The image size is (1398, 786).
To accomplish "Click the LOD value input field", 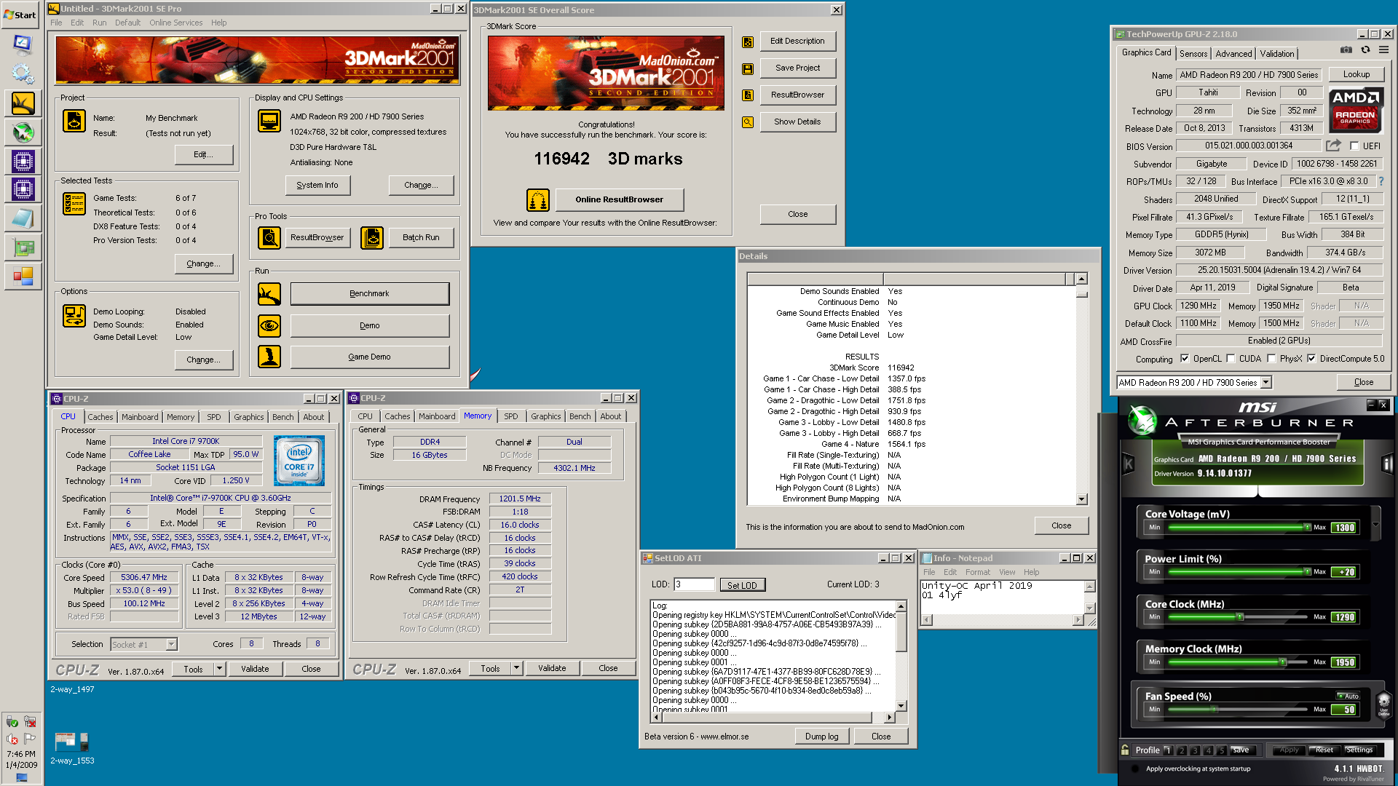I will coord(695,584).
